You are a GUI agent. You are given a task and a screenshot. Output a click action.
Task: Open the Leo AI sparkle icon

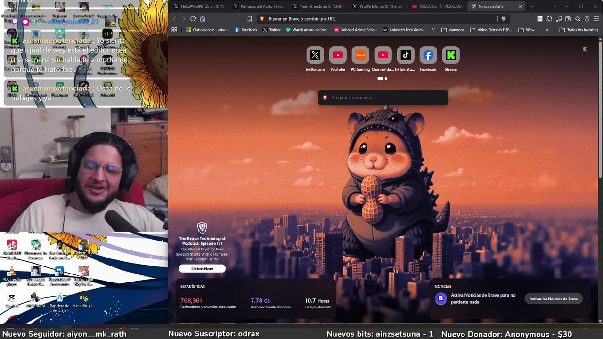578,19
